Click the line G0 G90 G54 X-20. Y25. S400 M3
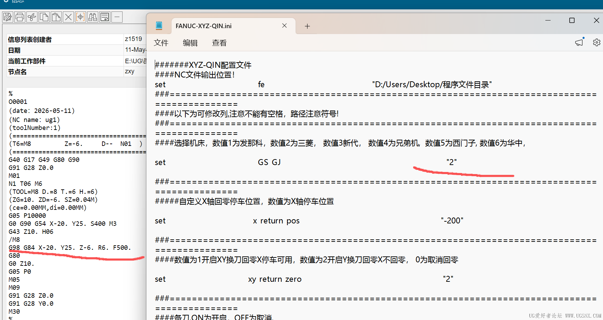 point(62,224)
